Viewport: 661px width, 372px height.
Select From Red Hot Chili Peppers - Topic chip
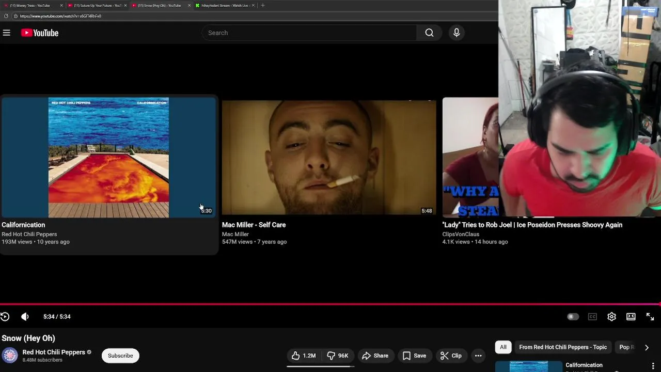coord(563,347)
